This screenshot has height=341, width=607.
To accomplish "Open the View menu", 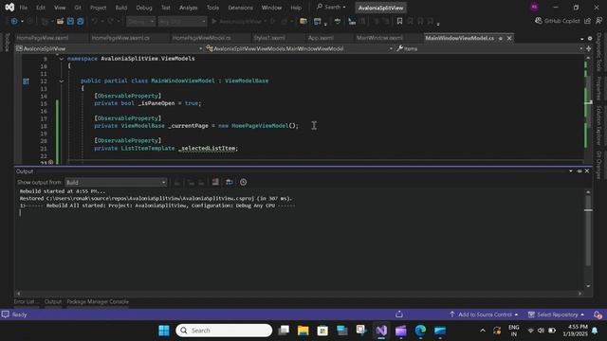I will pyautogui.click(x=60, y=8).
